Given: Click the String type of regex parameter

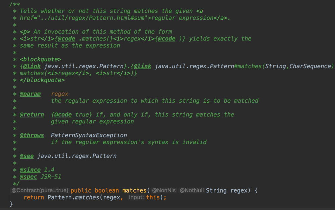Looking at the screenshot, I should (216, 191).
